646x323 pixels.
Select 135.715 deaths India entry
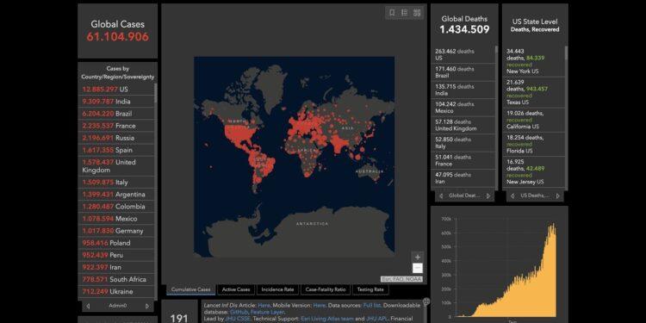[x=463, y=90]
